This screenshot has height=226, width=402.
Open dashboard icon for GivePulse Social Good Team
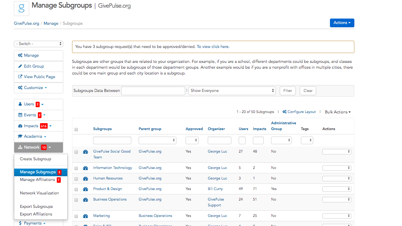click(85, 152)
